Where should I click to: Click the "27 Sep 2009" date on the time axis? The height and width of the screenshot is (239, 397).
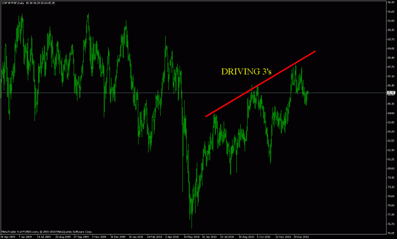(x=81, y=236)
